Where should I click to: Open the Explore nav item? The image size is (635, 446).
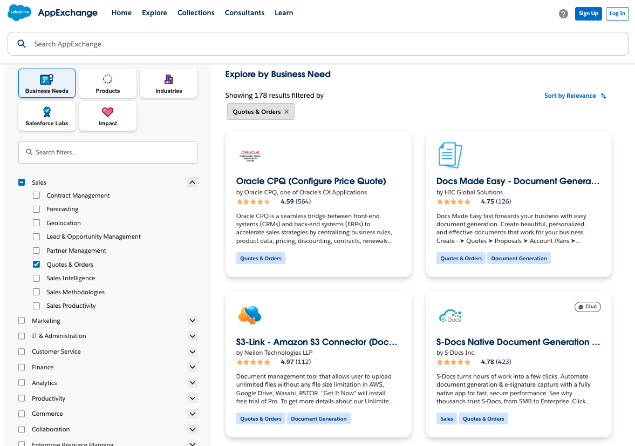(154, 13)
